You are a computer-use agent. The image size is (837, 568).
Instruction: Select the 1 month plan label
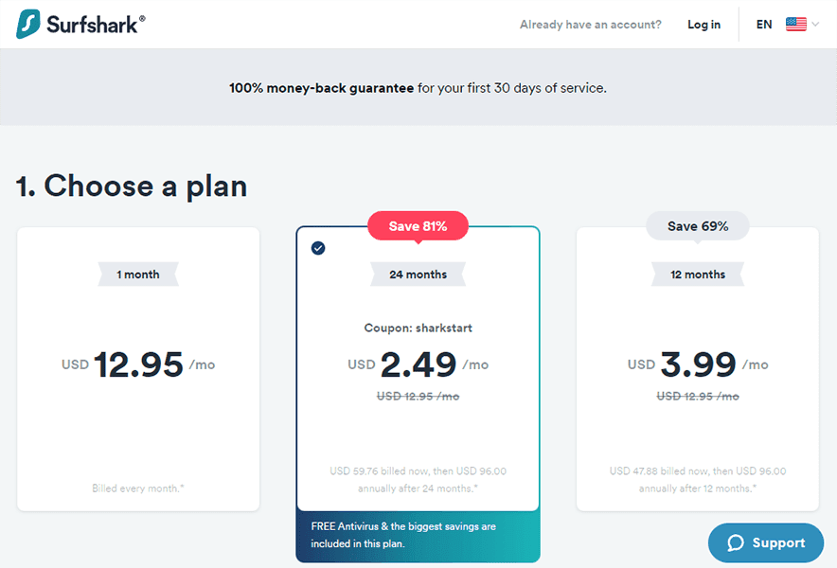(x=138, y=275)
